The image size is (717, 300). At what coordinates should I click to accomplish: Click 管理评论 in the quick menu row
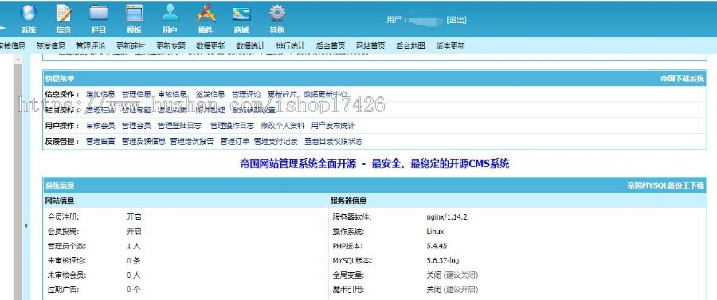pyautogui.click(x=246, y=94)
